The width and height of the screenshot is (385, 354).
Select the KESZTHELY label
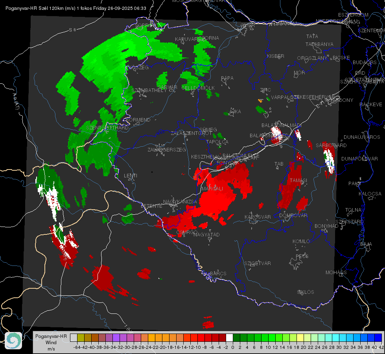(x=205, y=157)
